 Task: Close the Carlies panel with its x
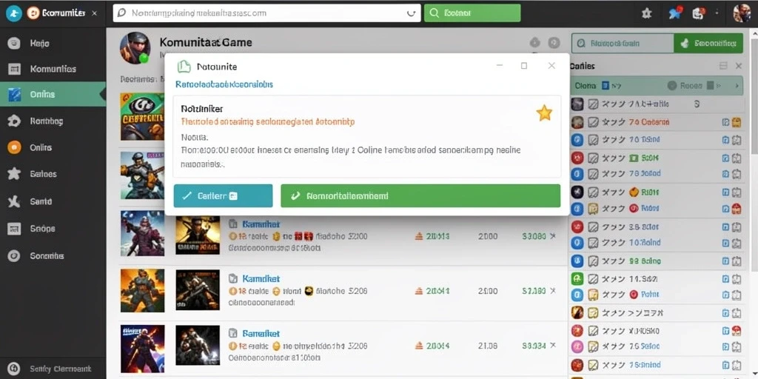click(x=738, y=66)
